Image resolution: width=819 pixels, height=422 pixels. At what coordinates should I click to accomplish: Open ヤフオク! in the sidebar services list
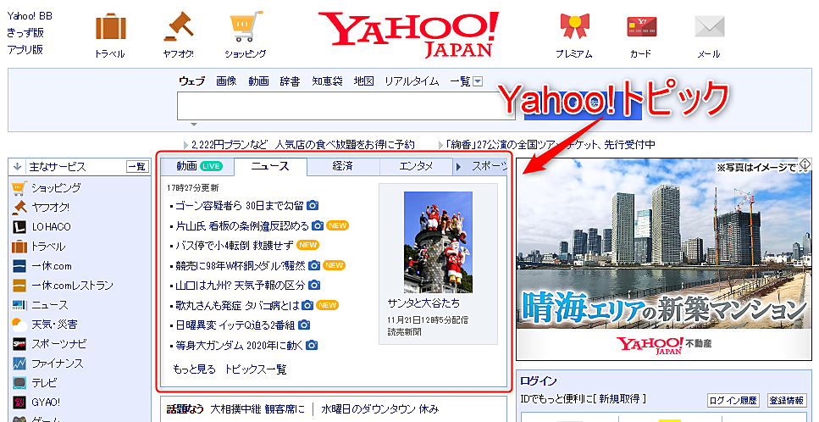pyautogui.click(x=50, y=208)
